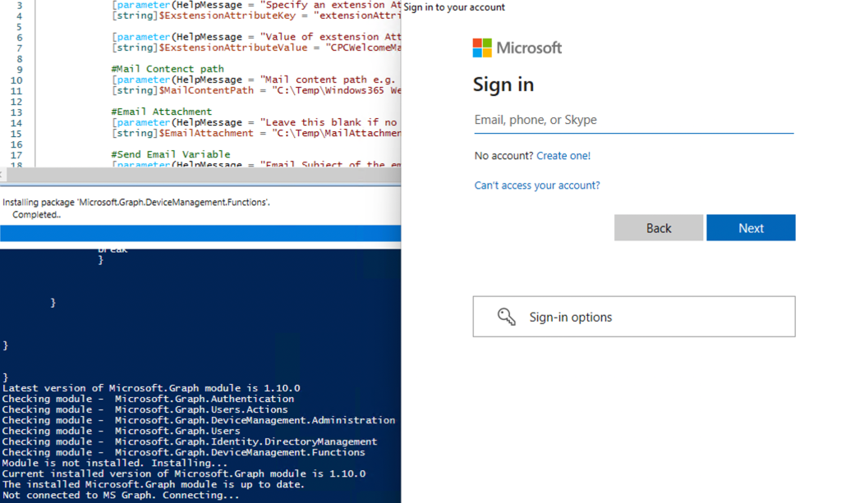Click the 'Completed..' status text

(36, 215)
